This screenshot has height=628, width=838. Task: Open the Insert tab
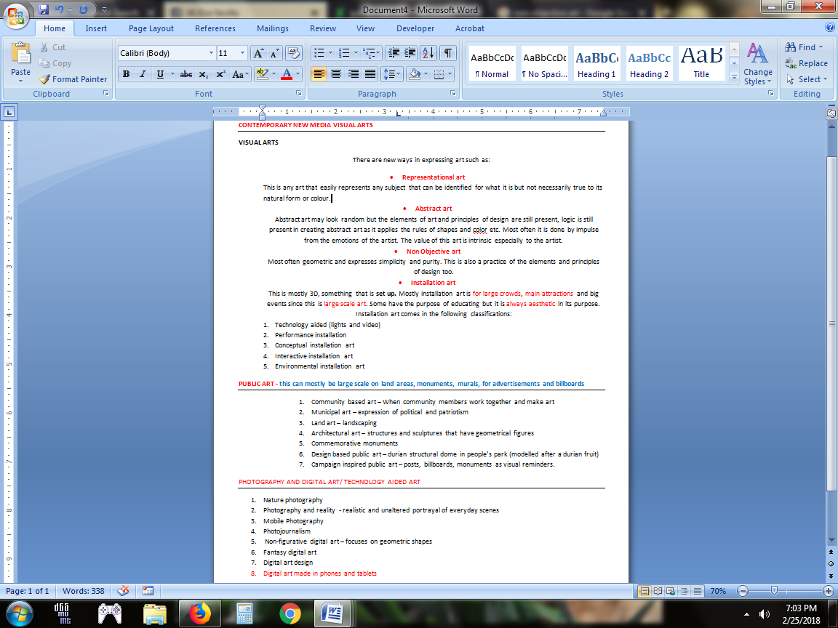96,28
